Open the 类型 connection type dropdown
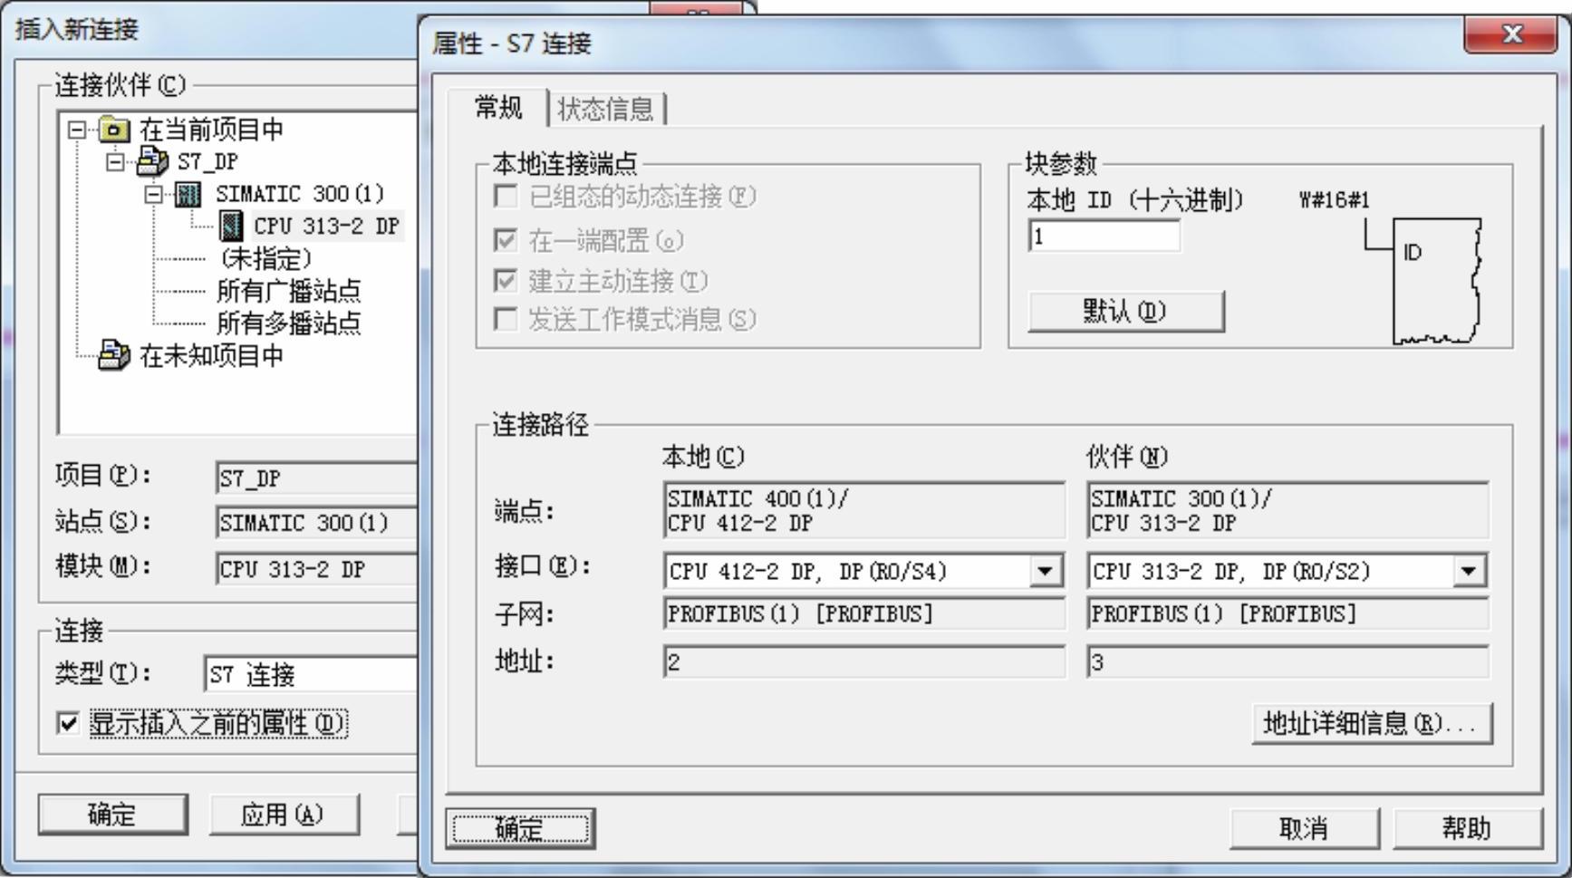 pos(311,674)
